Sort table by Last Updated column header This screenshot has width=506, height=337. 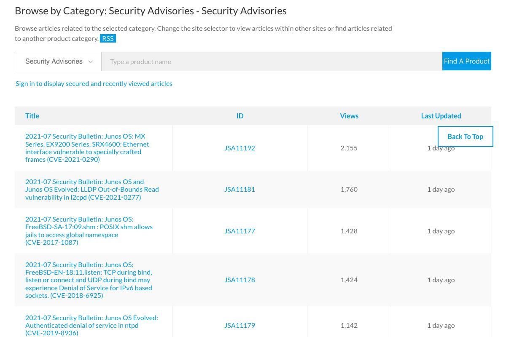(x=441, y=116)
